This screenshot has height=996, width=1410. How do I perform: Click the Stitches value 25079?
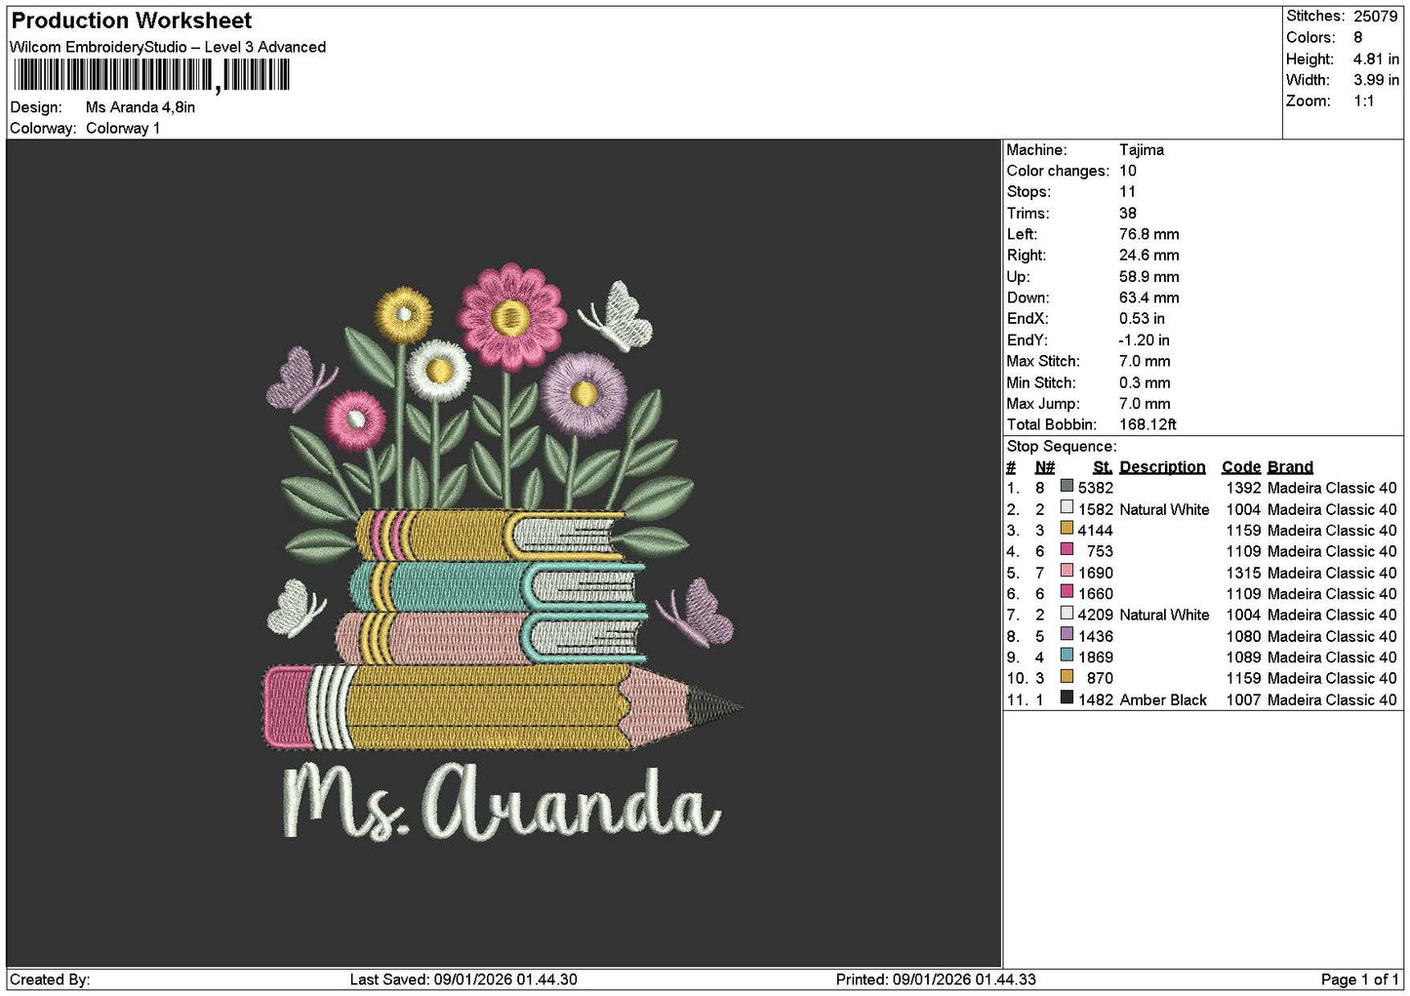tap(1376, 16)
